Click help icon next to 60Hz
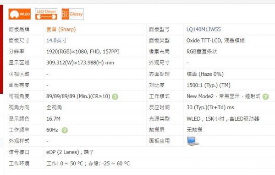 (65, 130)
